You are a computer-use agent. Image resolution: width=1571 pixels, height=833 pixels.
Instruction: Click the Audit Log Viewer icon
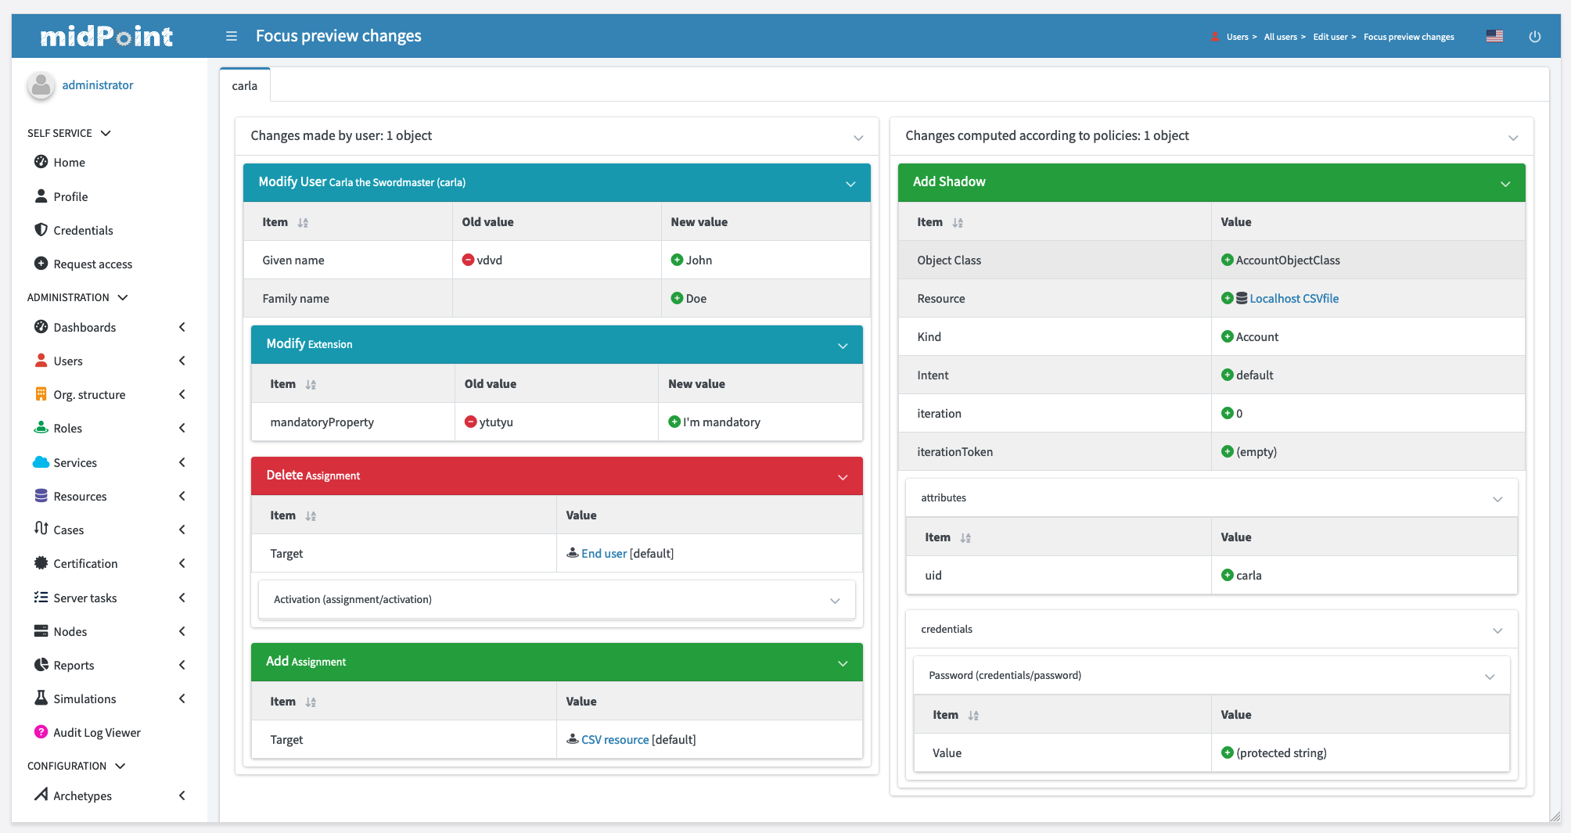41,732
